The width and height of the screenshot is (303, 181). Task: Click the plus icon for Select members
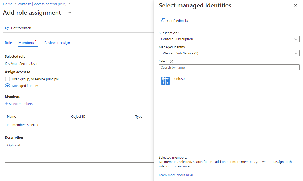[6, 104]
